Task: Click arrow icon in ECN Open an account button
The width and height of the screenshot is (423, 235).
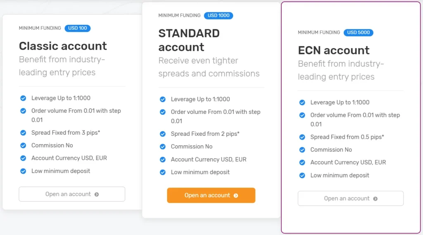Action: 375,199
